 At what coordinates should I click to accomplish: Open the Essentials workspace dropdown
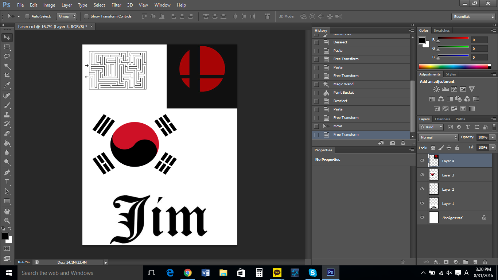click(473, 17)
